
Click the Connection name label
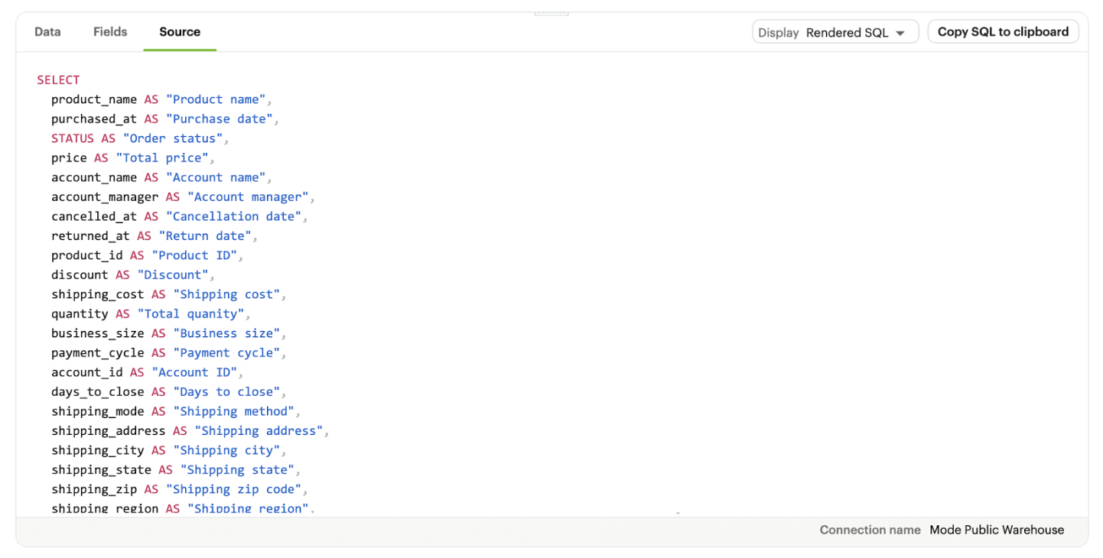coord(870,530)
